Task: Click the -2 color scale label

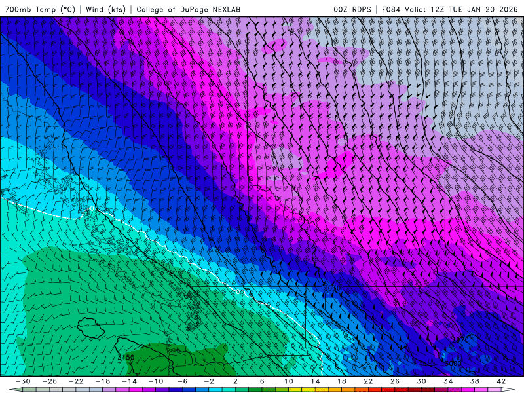Action: [x=209, y=381]
